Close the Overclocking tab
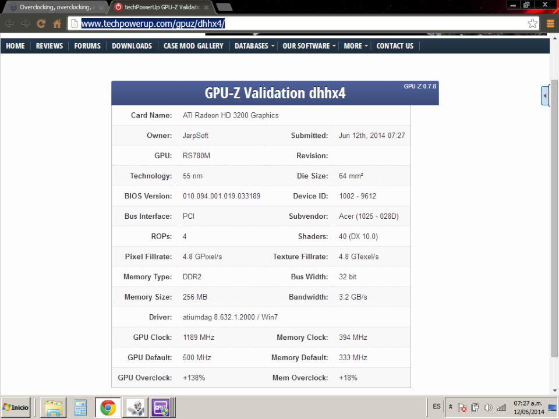The height and width of the screenshot is (419, 559). click(101, 7)
